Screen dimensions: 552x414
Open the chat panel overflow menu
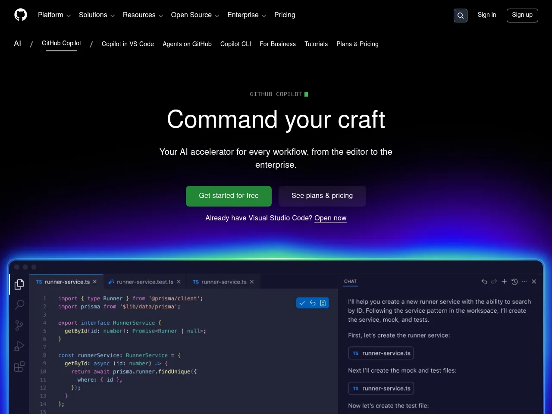(x=524, y=282)
